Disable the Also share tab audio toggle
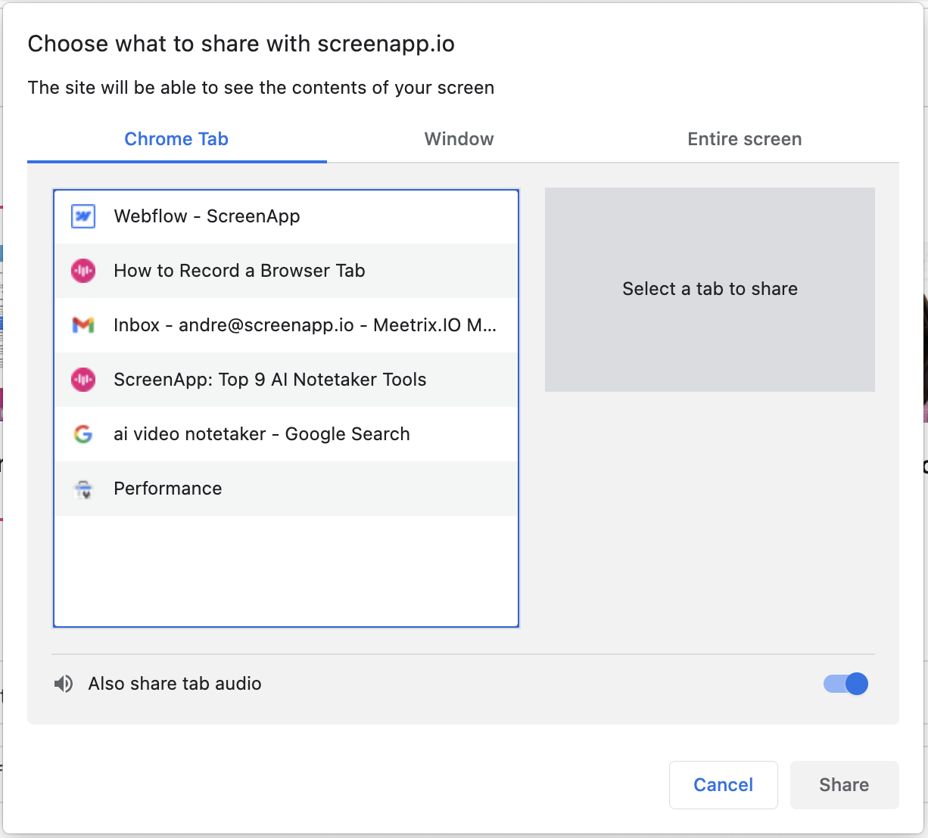The width and height of the screenshot is (928, 838). 845,683
